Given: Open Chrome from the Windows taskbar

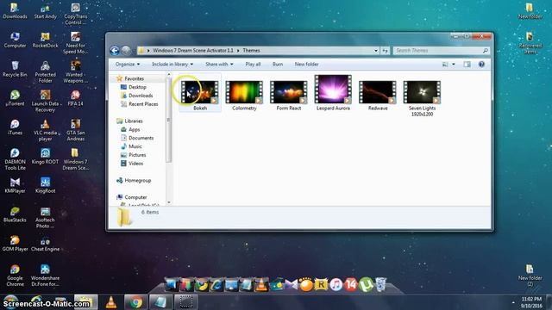Looking at the screenshot, I should coord(136,302).
